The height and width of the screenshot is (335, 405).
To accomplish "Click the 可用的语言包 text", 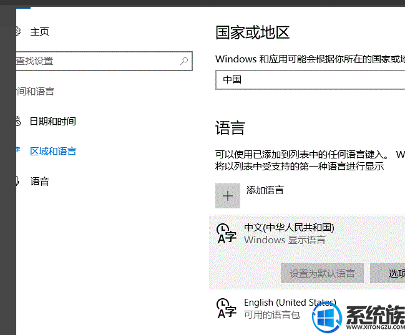I will click(x=272, y=314).
